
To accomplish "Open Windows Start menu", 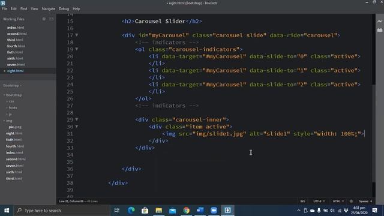I will click(7, 211).
